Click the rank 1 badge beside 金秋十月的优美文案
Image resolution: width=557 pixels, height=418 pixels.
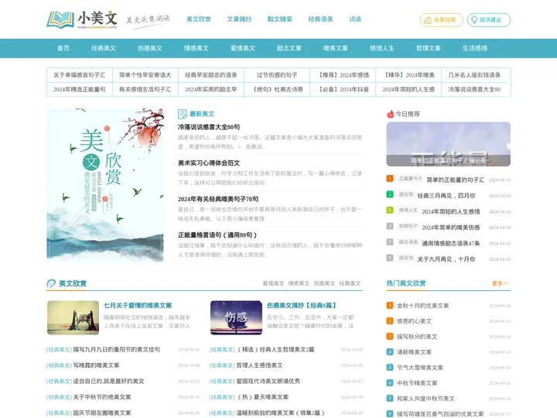[x=390, y=305]
